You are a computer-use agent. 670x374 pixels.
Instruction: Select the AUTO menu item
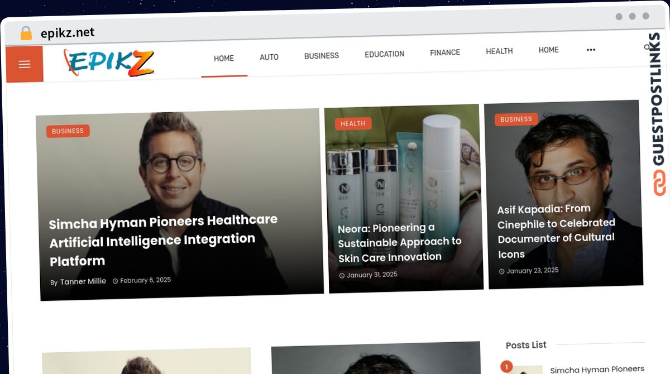coord(269,57)
